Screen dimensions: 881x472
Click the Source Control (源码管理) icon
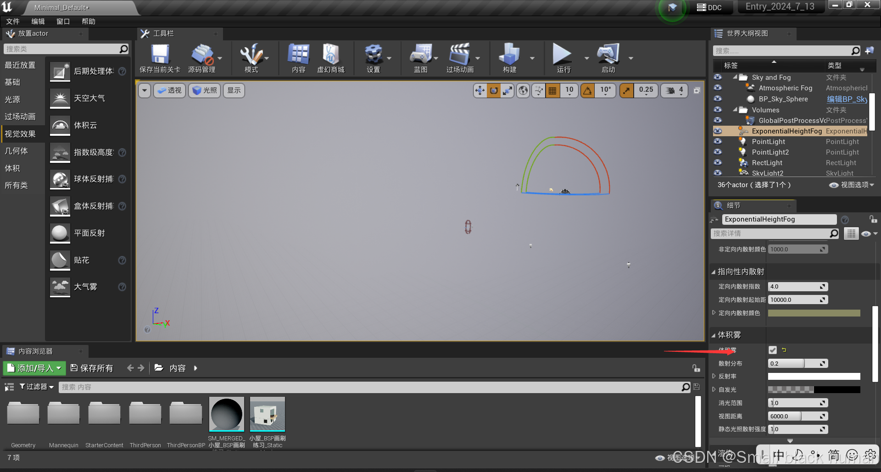[x=202, y=55]
